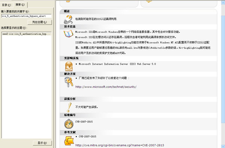
Task: Click the keys icon under 解决方案
Action: [x=69, y=82]
